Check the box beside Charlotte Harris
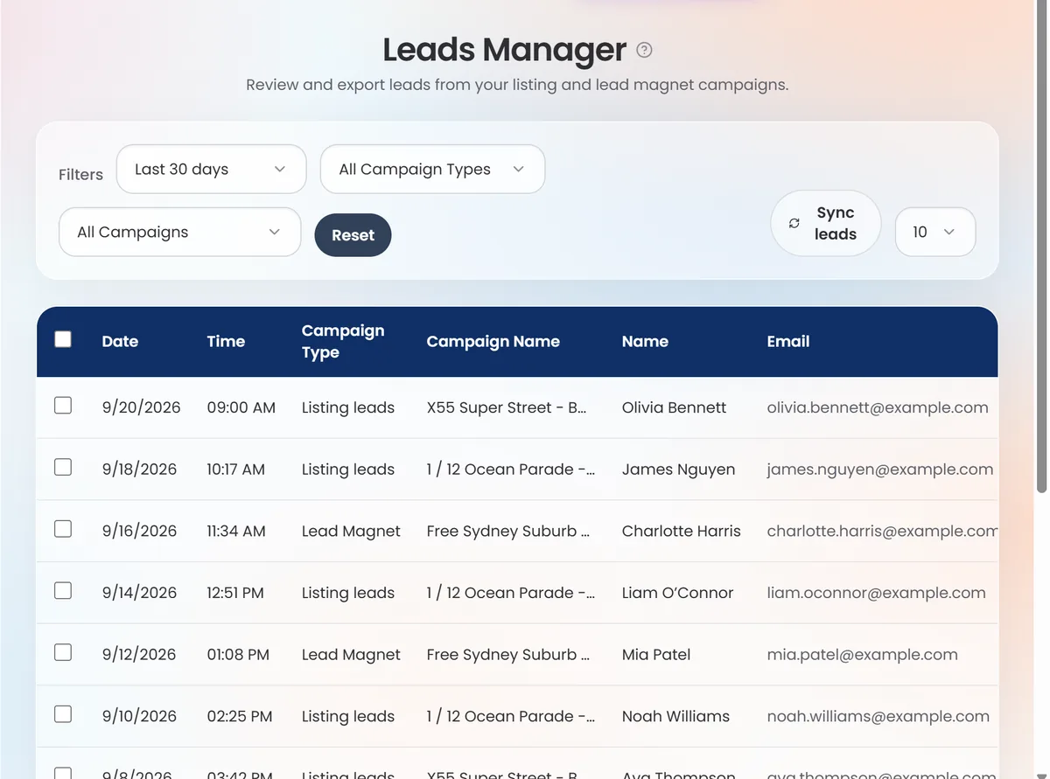 [63, 529]
